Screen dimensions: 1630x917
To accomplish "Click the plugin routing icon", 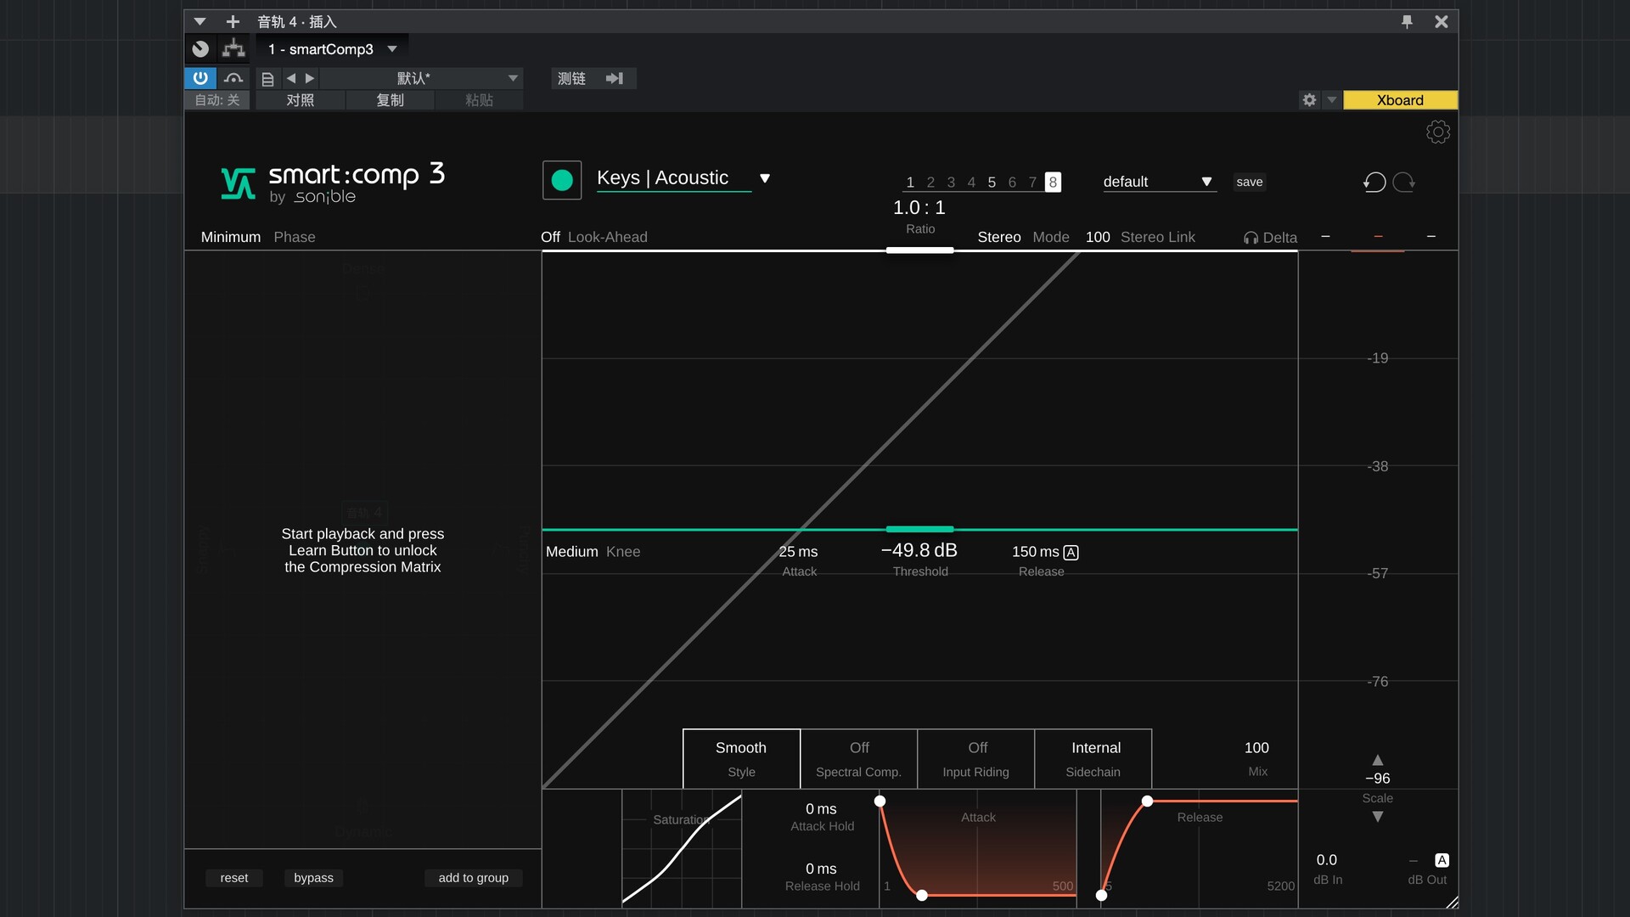I will [x=233, y=49].
